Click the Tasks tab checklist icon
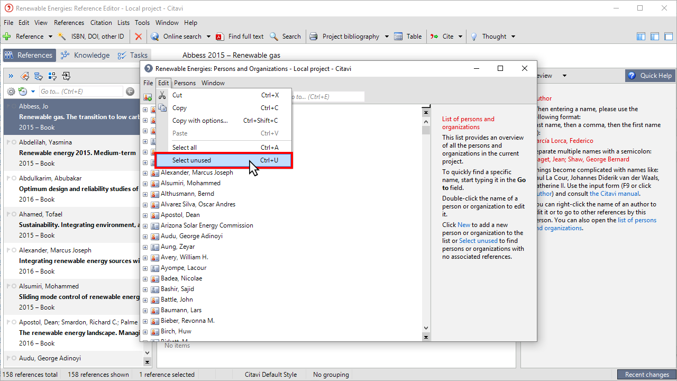This screenshot has width=677, height=381. tap(122, 55)
